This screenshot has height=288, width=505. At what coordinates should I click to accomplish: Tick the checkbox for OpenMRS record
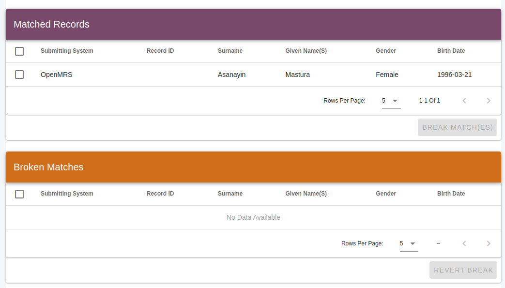coord(19,75)
